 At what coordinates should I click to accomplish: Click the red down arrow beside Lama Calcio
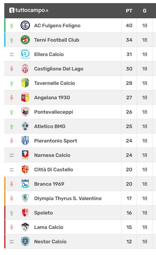coord(12,227)
